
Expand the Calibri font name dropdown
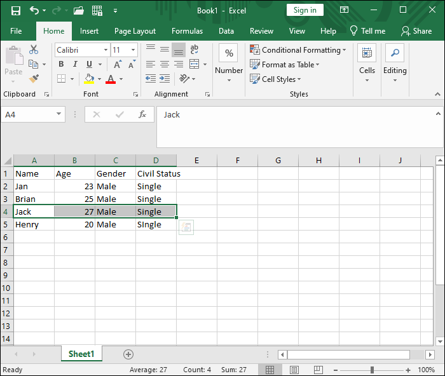[x=105, y=50]
